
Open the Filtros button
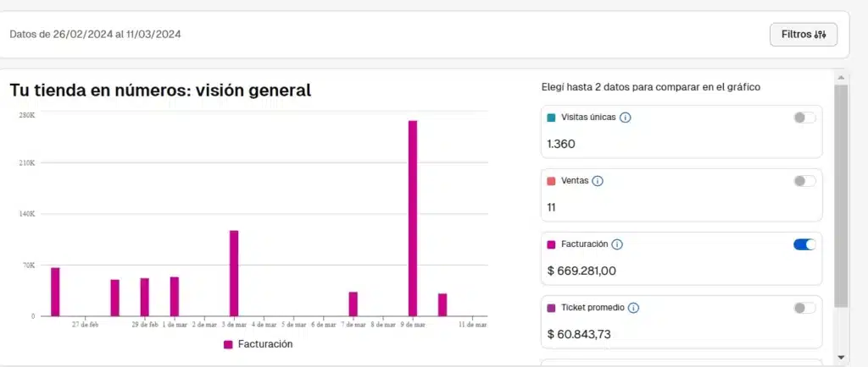pos(803,35)
